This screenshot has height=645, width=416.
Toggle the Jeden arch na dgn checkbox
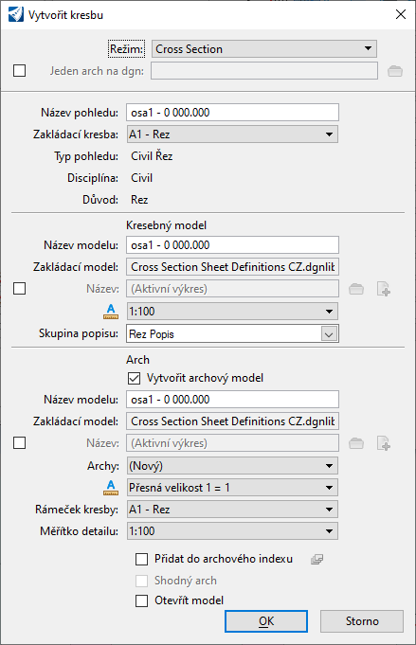click(19, 71)
